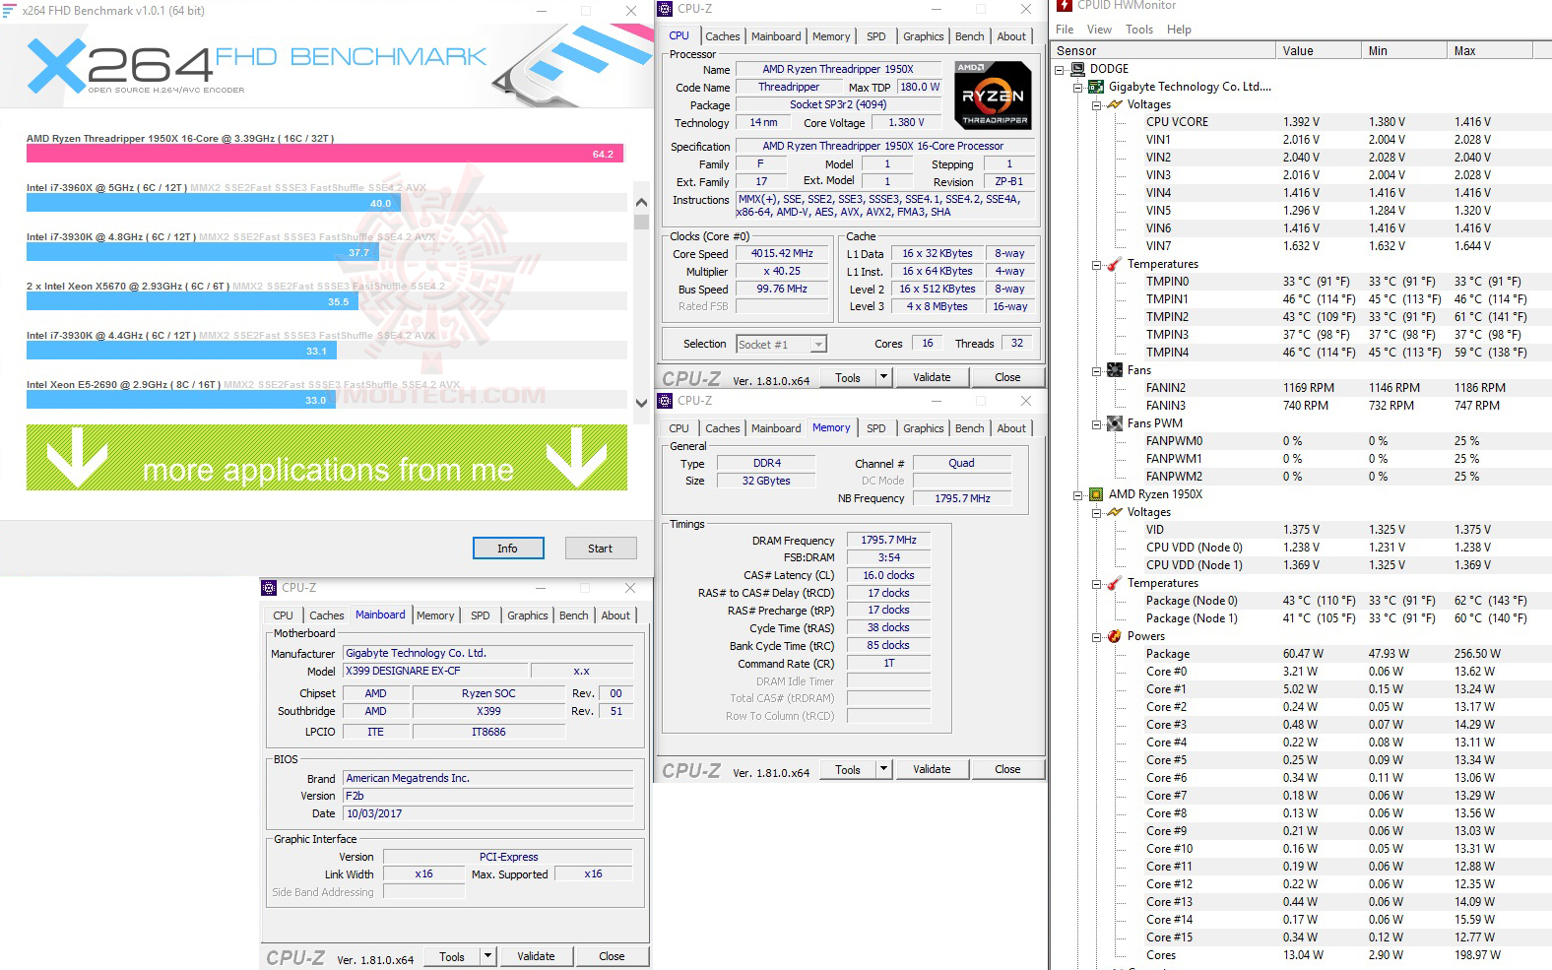Click the Ryzen Threadripper logo in CPU-Z
The image size is (1552, 970).
[x=994, y=96]
